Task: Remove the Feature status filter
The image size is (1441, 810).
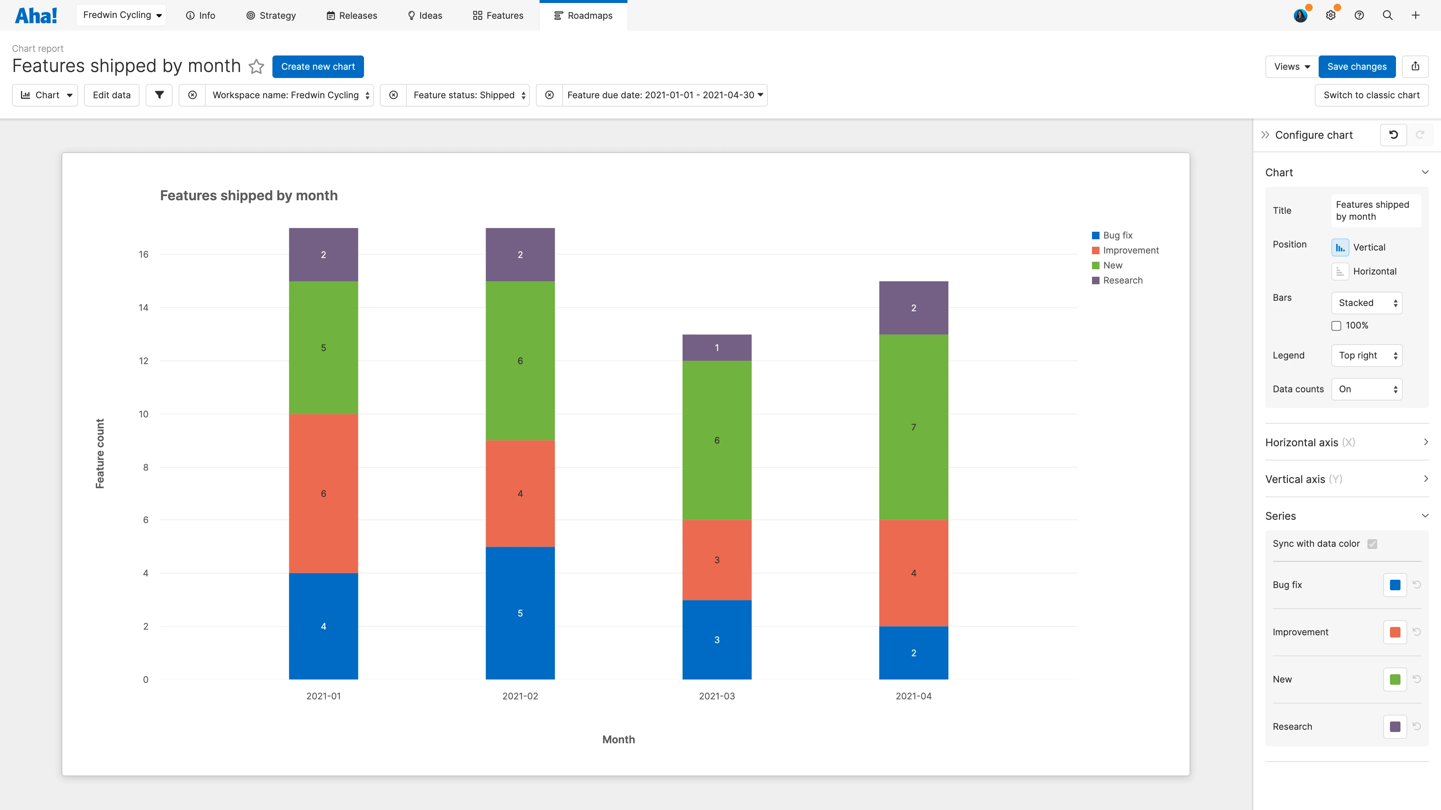Action: pyautogui.click(x=393, y=95)
